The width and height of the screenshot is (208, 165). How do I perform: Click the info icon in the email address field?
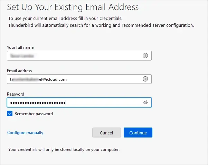145,79
